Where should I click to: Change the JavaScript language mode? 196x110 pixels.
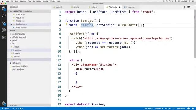pyautogui.click(x=181, y=108)
